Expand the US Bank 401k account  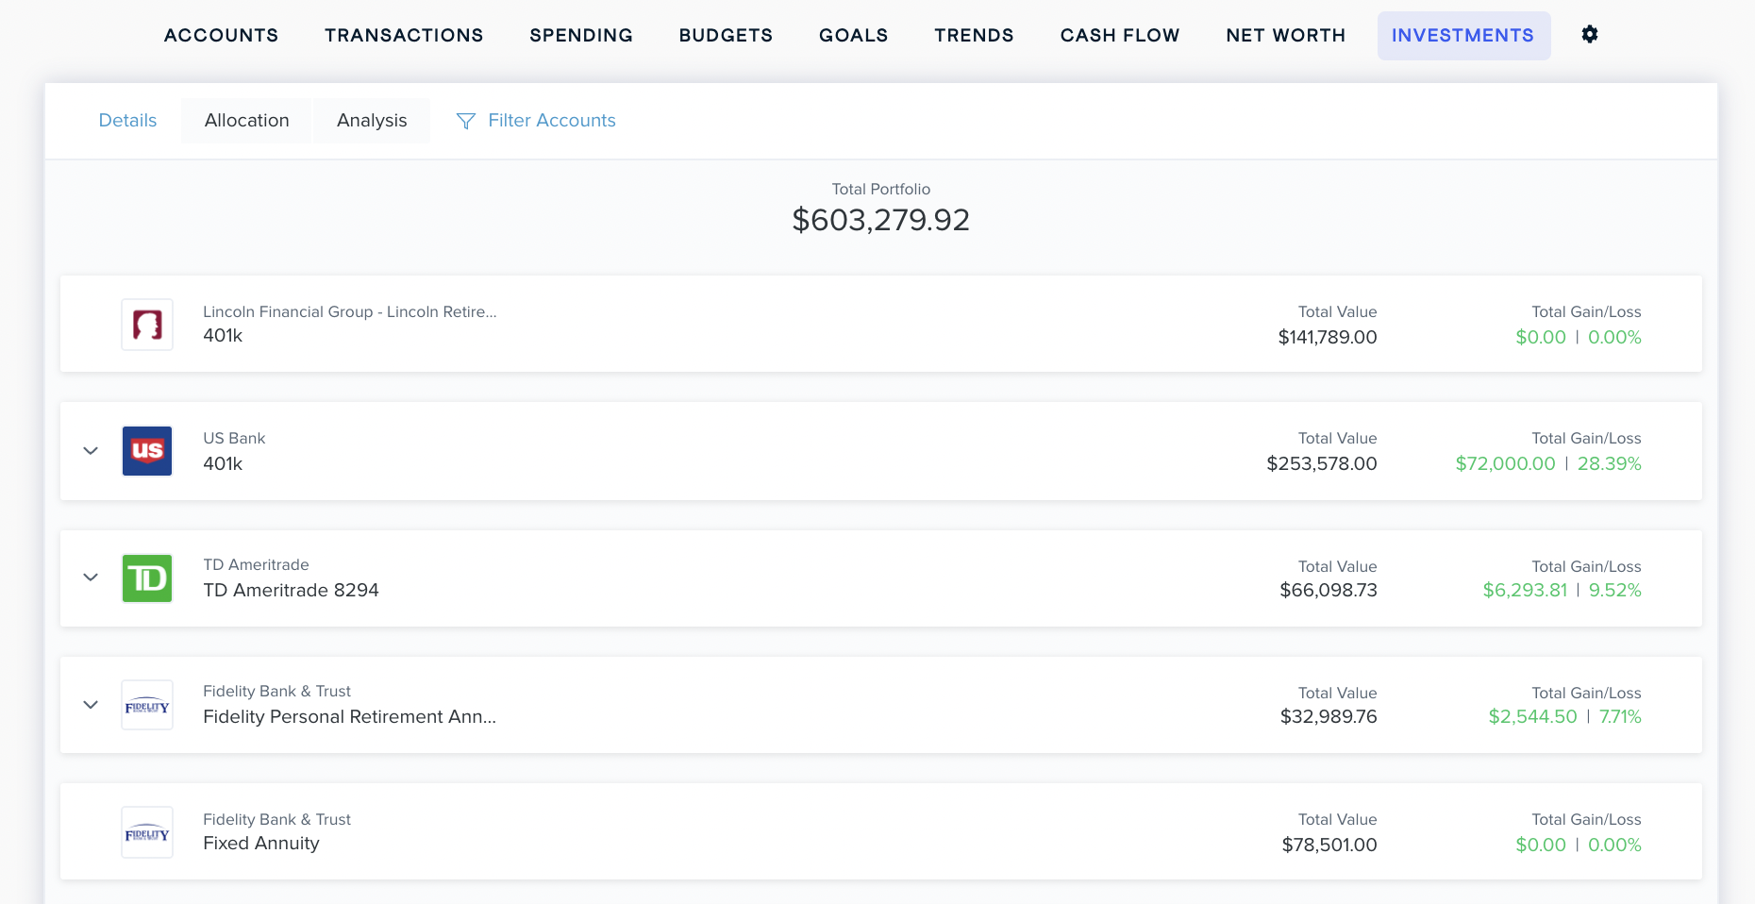coord(91,451)
